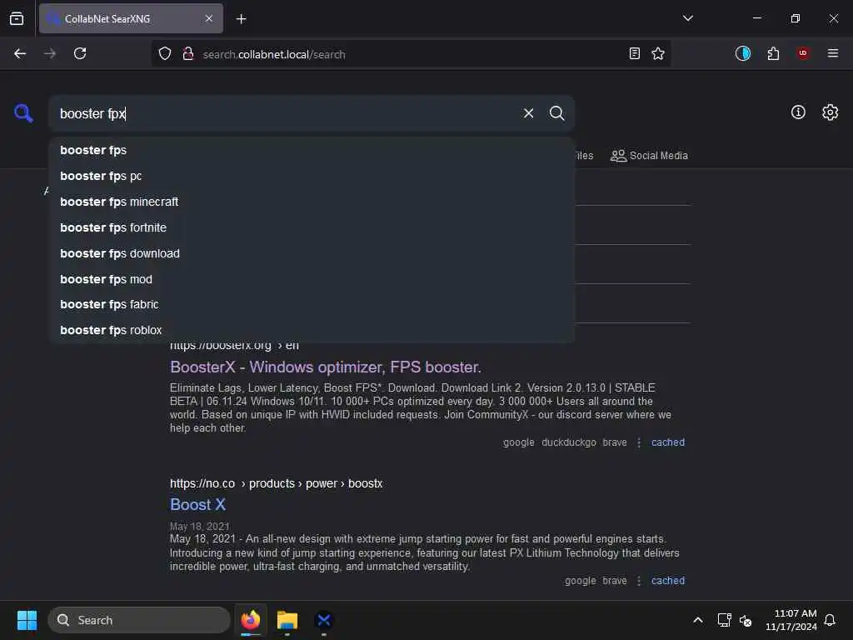Screen dimensions: 853x640
Task: Open Windows Start menu
Action: pos(27,620)
